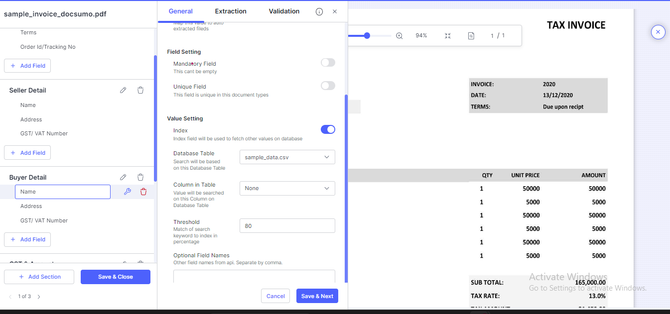This screenshot has width=670, height=314.
Task: Click the '13/12/2020' date on the invoice
Action: click(x=558, y=95)
